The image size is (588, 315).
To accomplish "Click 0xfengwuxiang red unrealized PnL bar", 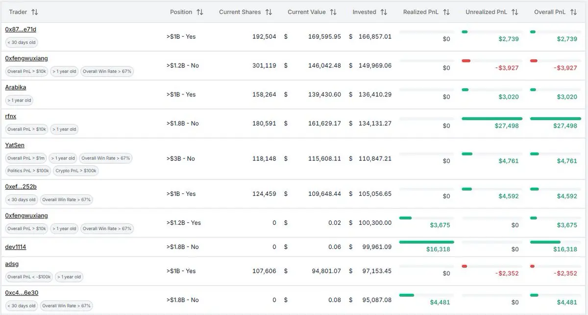I will click(466, 60).
